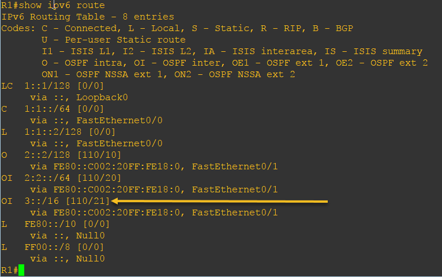Click the "U - Per-user Static route" code line
The height and width of the screenshot is (277, 442).
tap(113, 40)
